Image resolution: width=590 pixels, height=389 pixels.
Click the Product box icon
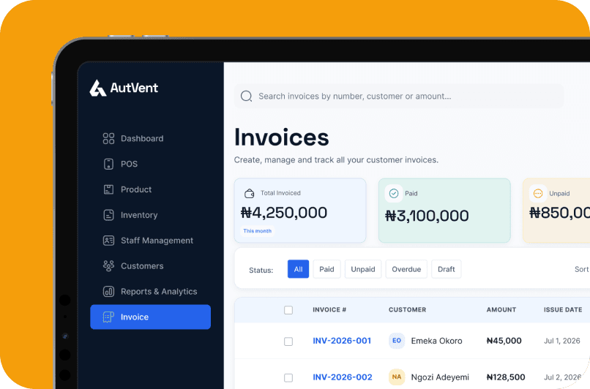click(108, 189)
